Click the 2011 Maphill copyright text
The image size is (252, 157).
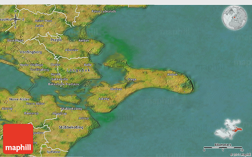tap(240, 154)
